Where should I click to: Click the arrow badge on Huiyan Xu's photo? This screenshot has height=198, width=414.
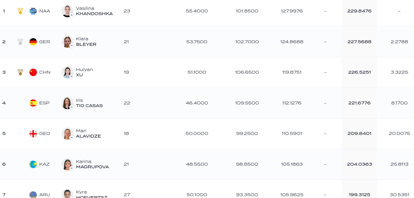[71, 76]
